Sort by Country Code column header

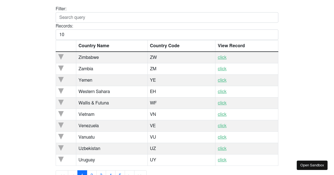[x=164, y=46]
